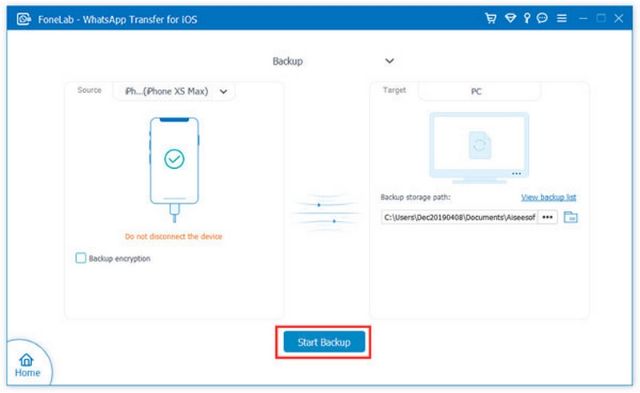Click the three-dot browse button for storage path

point(547,217)
